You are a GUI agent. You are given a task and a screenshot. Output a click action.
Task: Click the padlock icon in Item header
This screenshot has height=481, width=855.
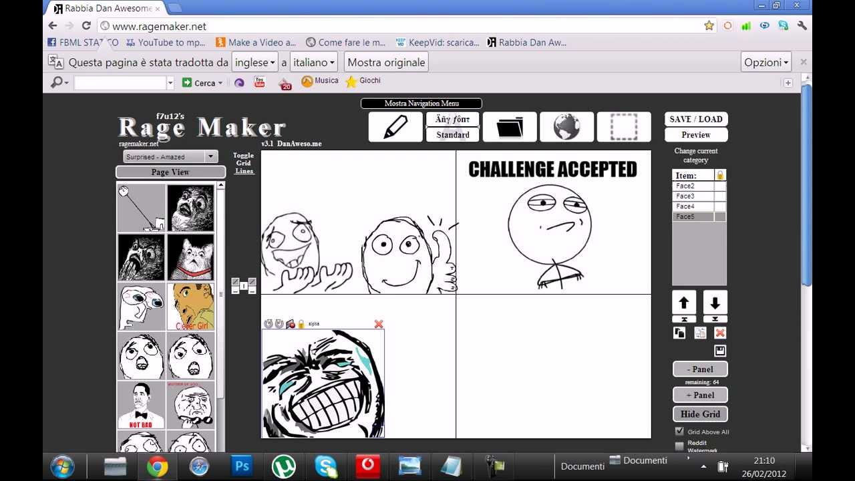click(x=720, y=175)
